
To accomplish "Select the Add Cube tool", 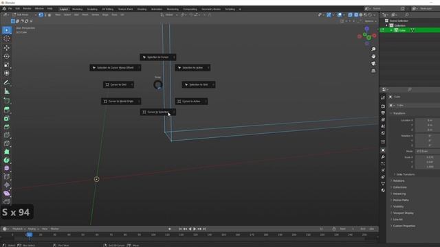I will point(6,101).
